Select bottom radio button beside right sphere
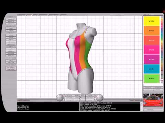 [95, 100]
